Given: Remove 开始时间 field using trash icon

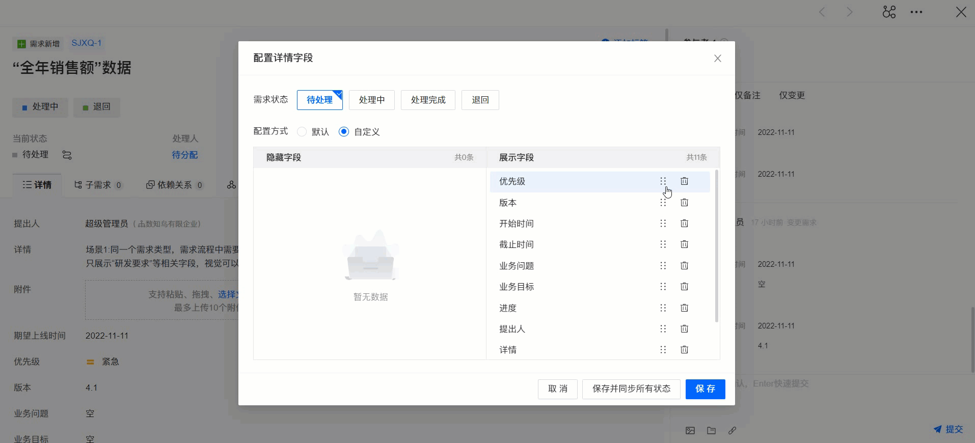Looking at the screenshot, I should 684,224.
